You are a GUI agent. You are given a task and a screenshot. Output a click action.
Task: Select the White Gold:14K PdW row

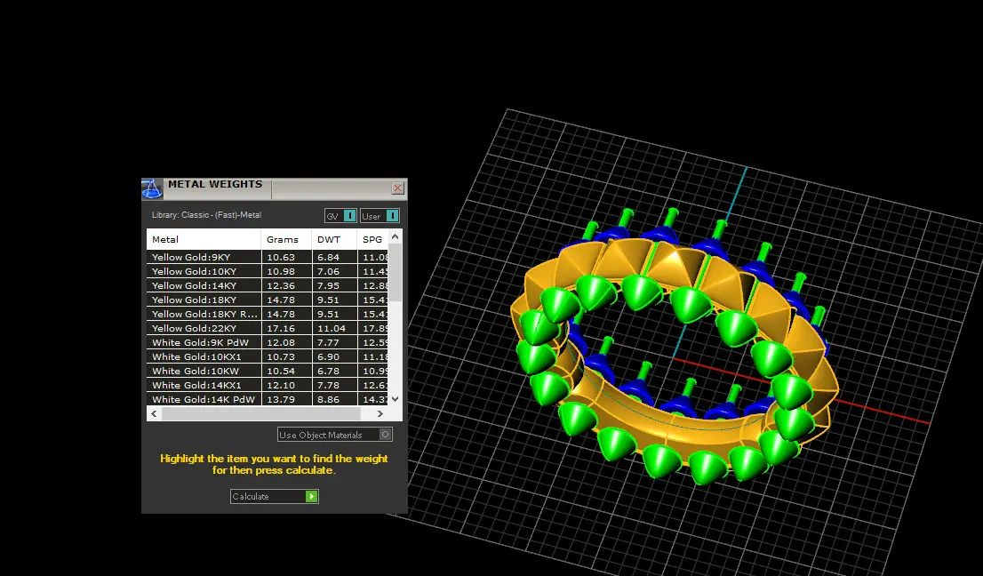click(x=267, y=399)
